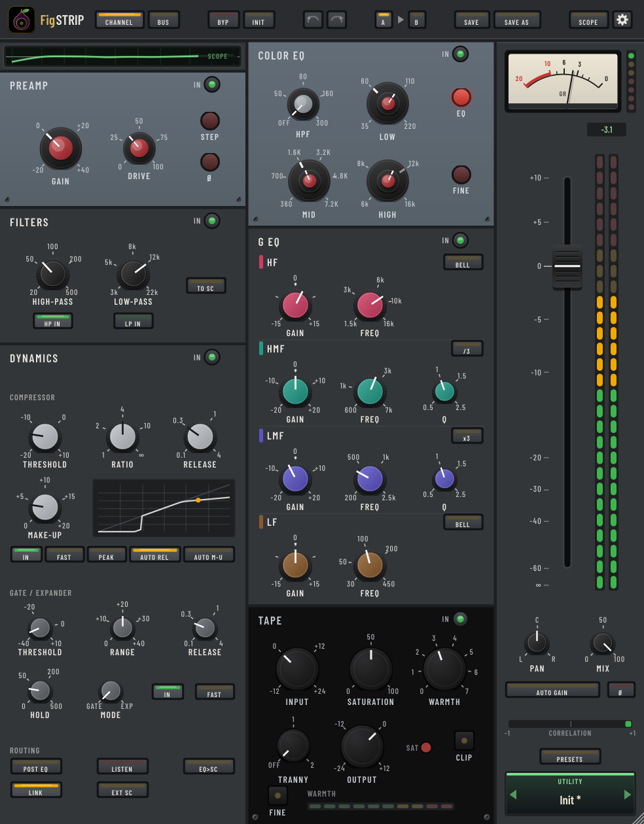The height and width of the screenshot is (824, 644).
Task: Click the CORRELATION meter bar
Action: click(x=570, y=724)
